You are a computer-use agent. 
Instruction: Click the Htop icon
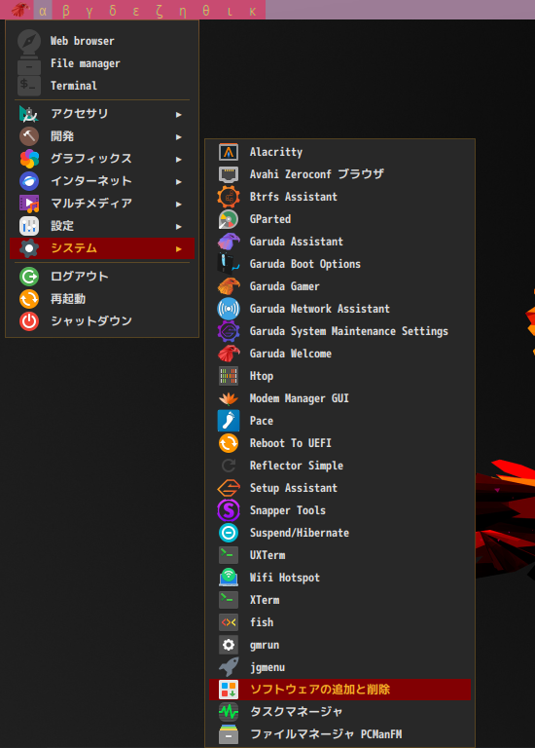click(x=229, y=376)
